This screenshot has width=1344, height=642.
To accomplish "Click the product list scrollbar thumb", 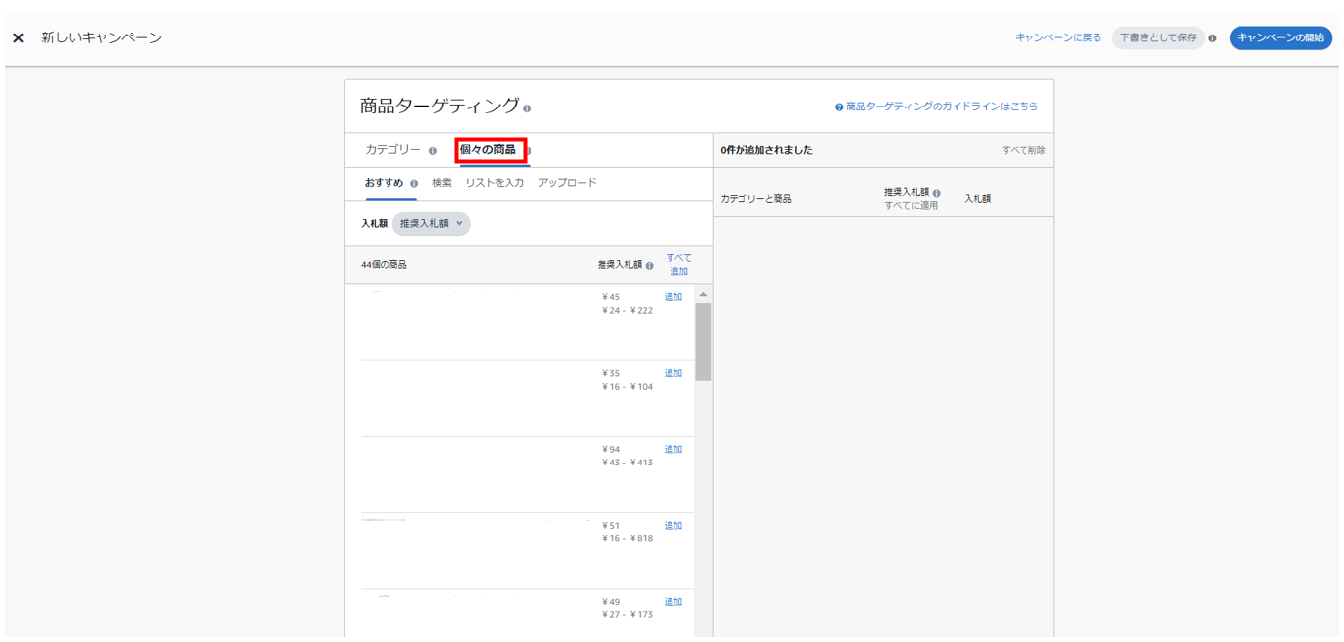I will 703,341.
